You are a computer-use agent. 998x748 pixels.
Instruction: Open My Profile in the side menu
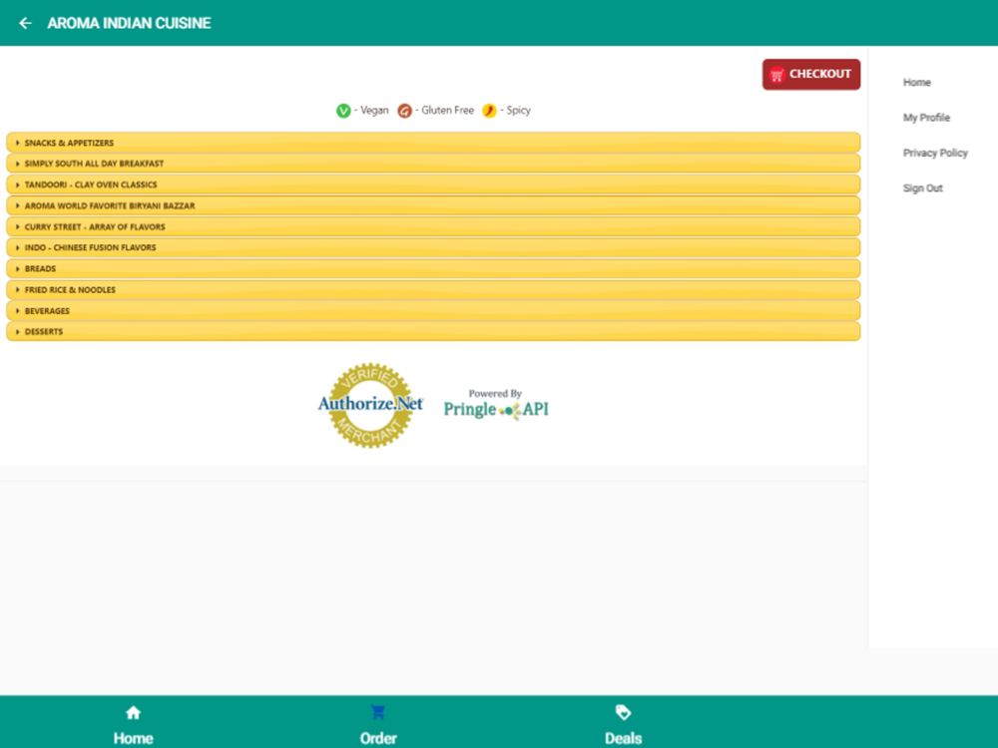click(x=926, y=118)
